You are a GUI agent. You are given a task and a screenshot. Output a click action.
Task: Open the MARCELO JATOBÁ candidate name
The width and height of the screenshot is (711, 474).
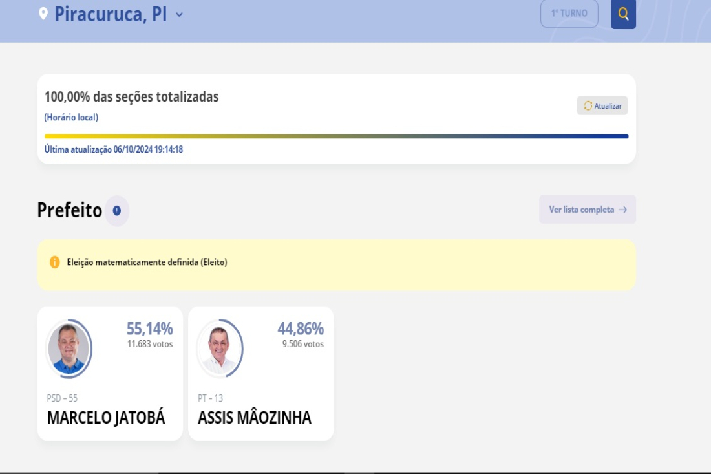[106, 417]
